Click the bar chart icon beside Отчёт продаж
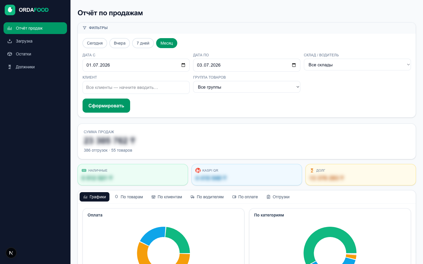Image resolution: width=423 pixels, height=264 pixels. point(10,28)
